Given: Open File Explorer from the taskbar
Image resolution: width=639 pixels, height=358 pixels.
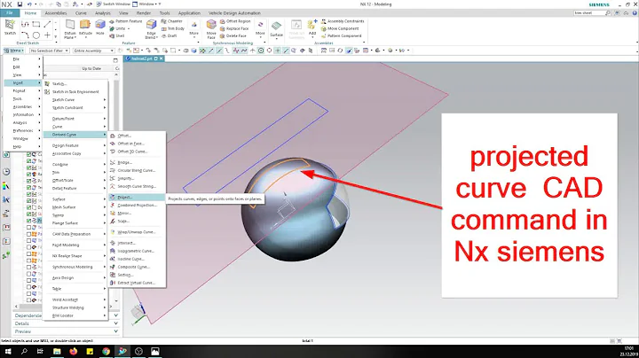Looking at the screenshot, I should point(57,351).
